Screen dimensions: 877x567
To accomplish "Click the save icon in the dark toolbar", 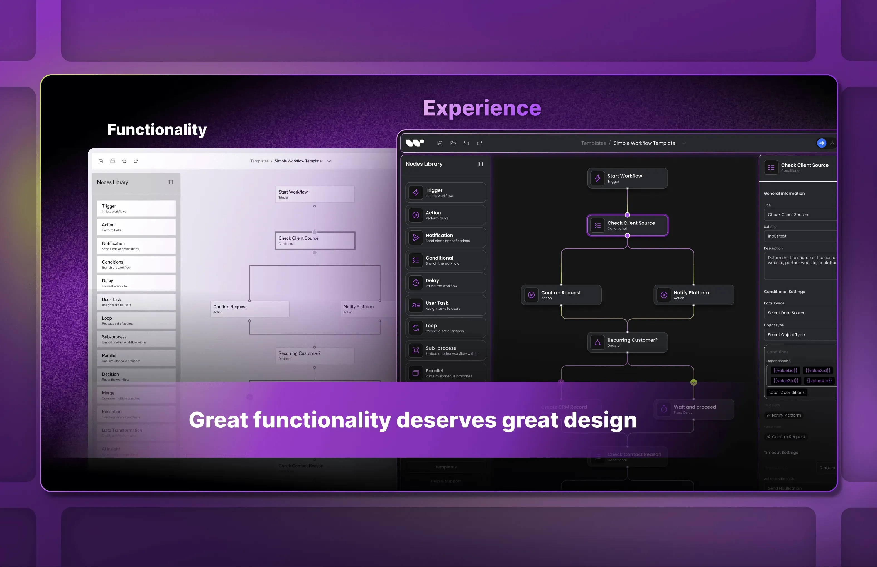I will point(439,143).
